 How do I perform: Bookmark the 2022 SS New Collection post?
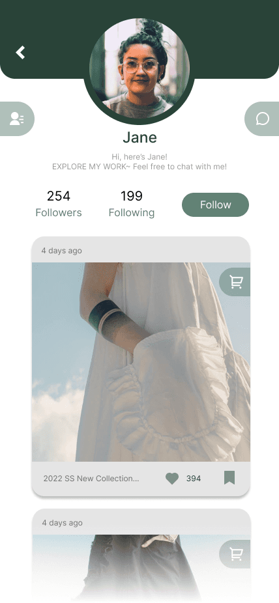click(x=229, y=477)
